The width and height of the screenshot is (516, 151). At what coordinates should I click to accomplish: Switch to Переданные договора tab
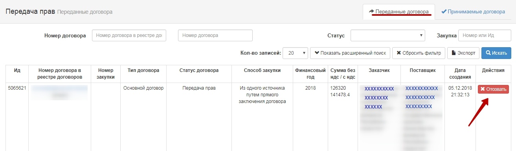coord(399,12)
